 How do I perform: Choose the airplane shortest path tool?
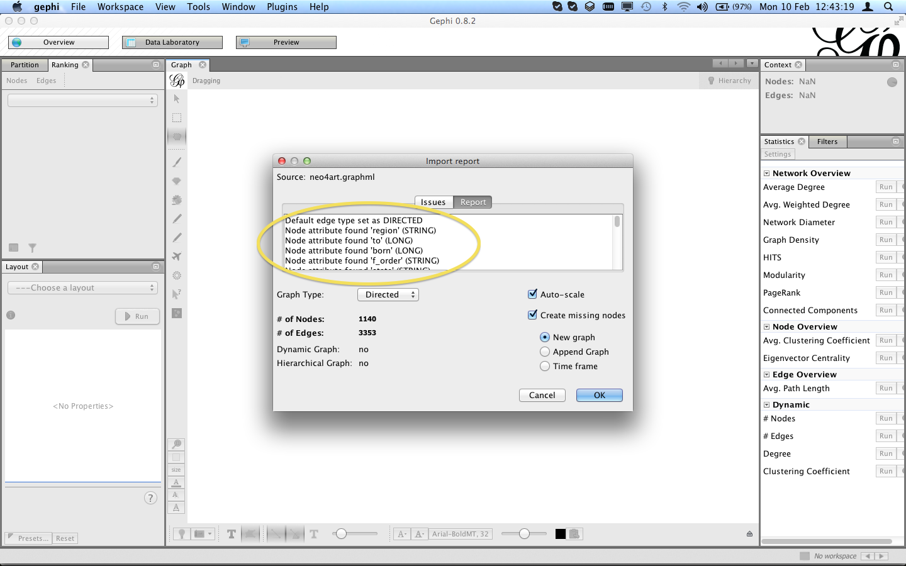pos(177,257)
